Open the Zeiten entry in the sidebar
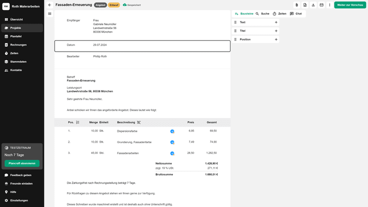 point(14,53)
